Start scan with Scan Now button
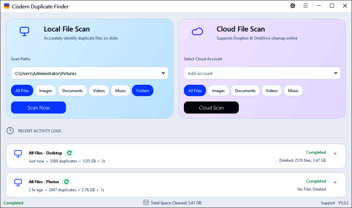Screen dimensions: 352x208 39,108
